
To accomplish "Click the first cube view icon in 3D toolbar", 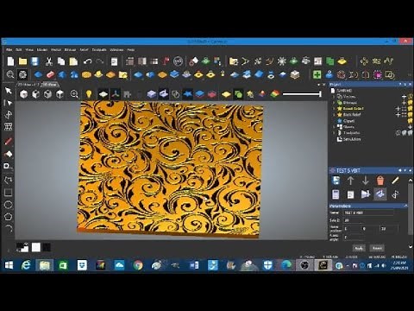I will click(x=23, y=94).
